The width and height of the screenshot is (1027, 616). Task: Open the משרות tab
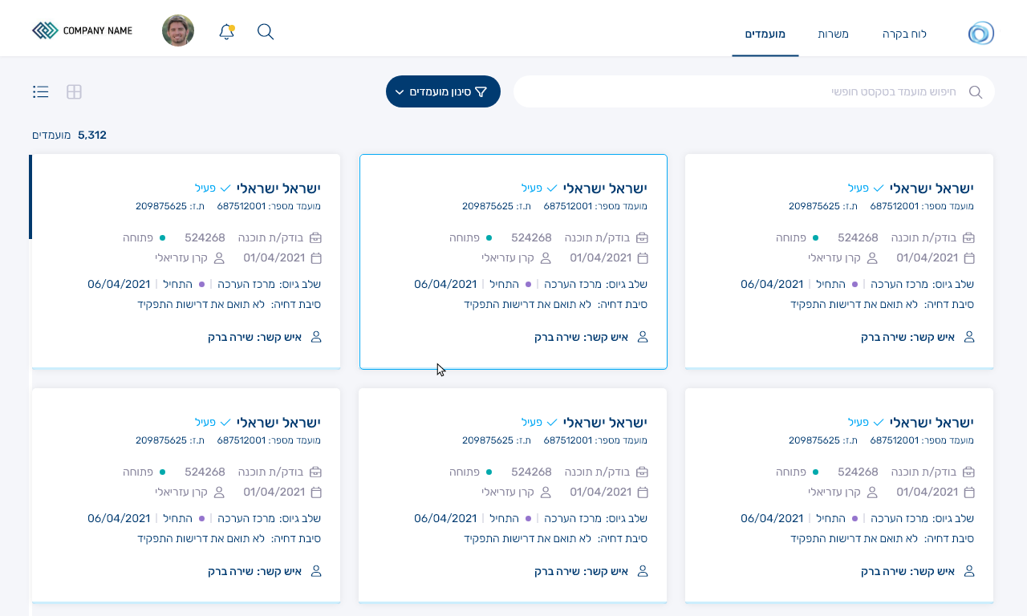[834, 34]
